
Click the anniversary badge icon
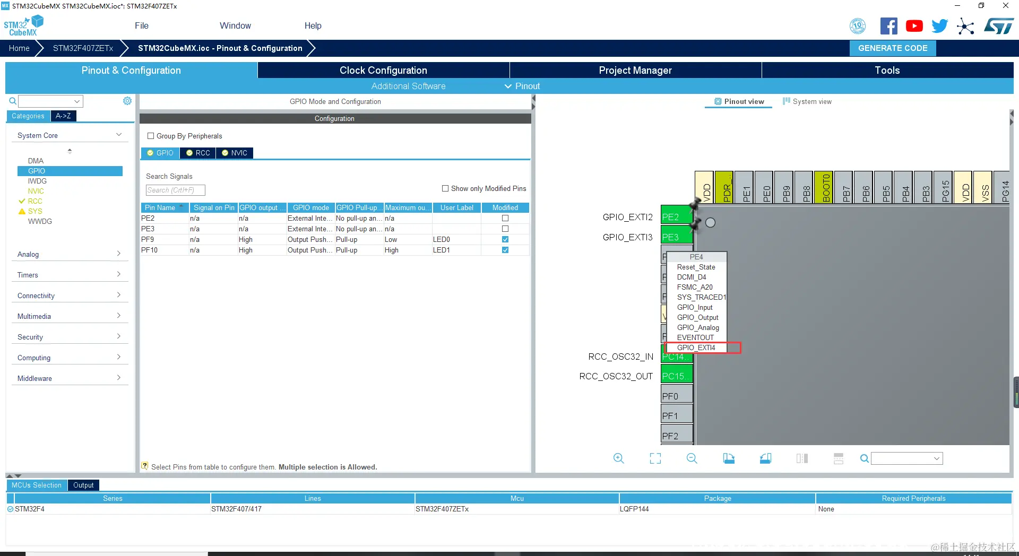[858, 26]
